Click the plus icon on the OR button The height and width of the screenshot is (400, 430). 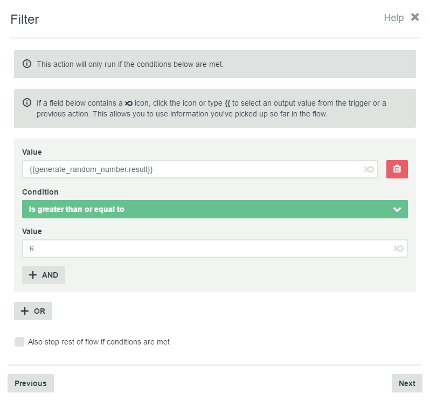pyautogui.click(x=25, y=311)
